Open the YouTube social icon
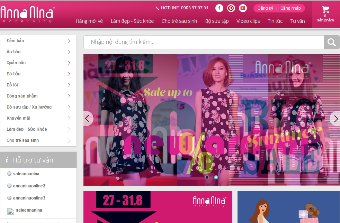 [x=243, y=8]
